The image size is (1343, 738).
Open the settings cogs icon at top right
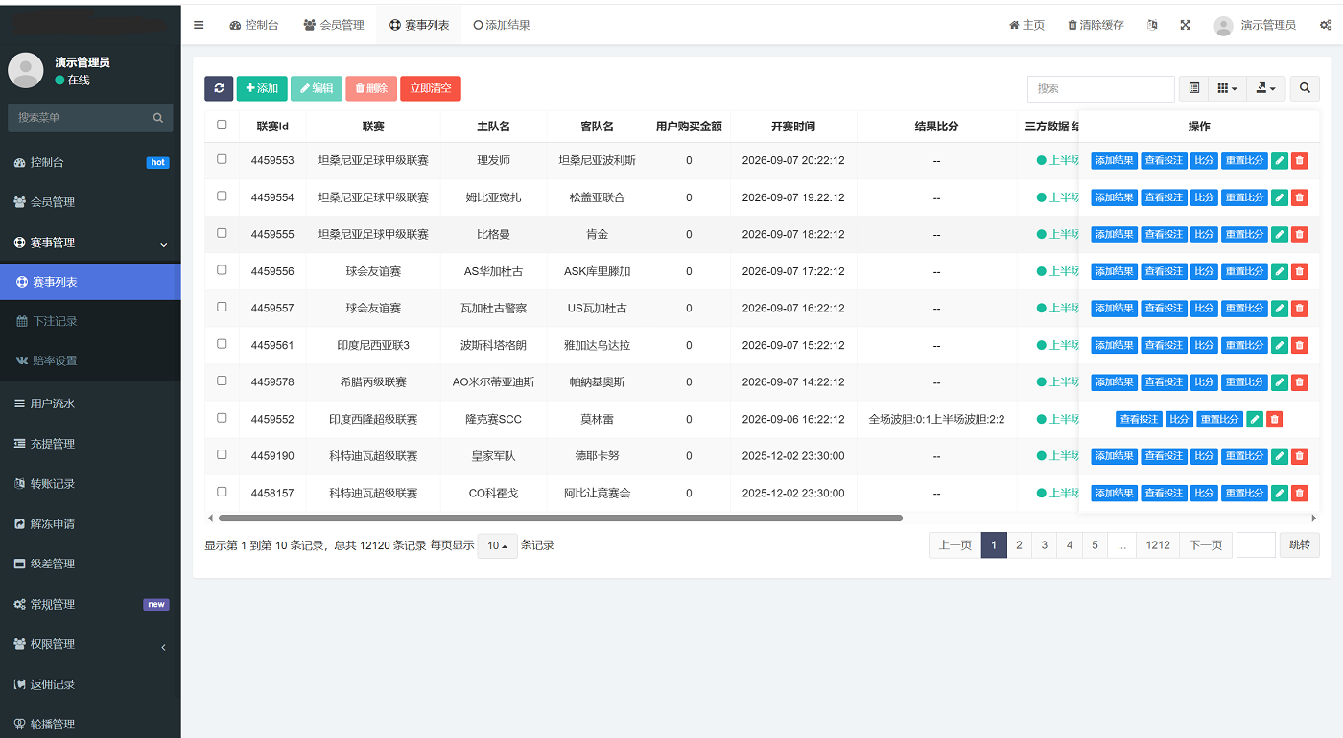click(1326, 25)
